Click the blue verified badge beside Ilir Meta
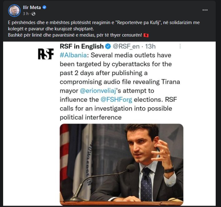Screen dimensions: 221x207 (x=44, y=8)
